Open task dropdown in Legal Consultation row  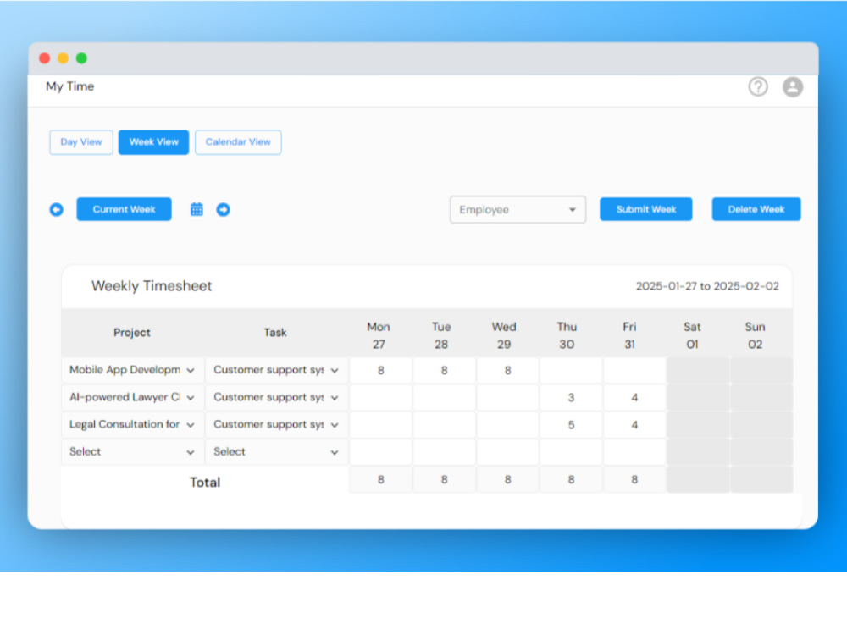276,425
